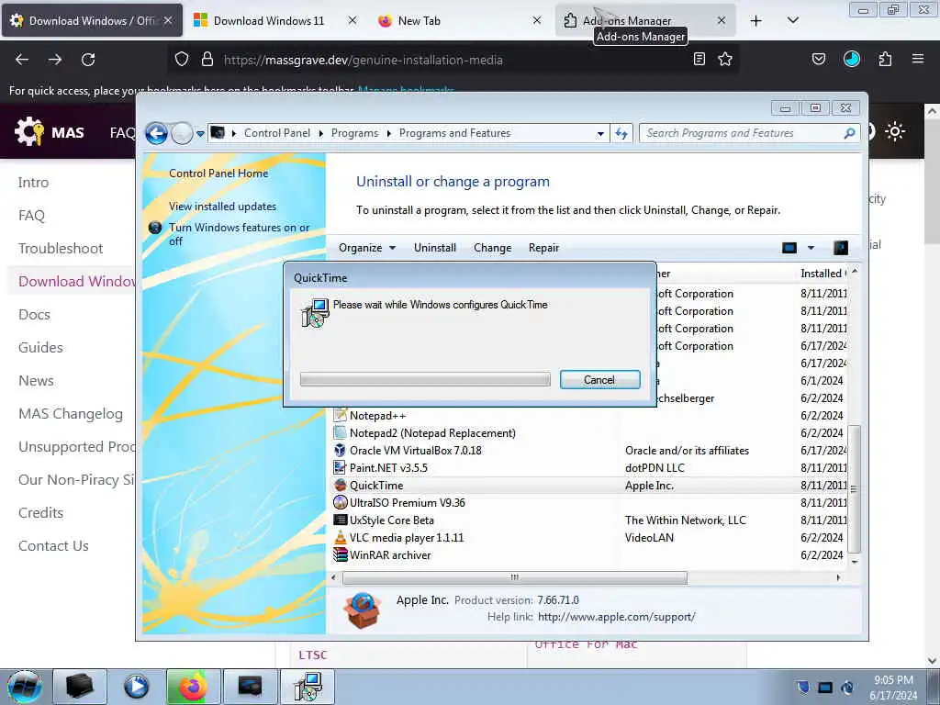Click the refresh button beside address bar
940x705 pixels.
tap(621, 134)
